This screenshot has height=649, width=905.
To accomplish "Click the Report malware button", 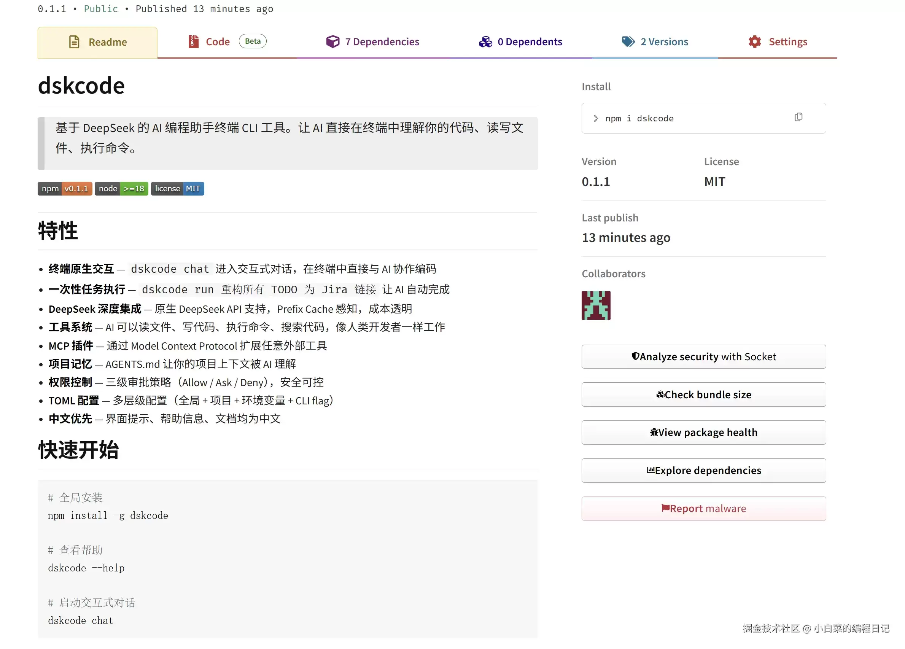I will (703, 508).
